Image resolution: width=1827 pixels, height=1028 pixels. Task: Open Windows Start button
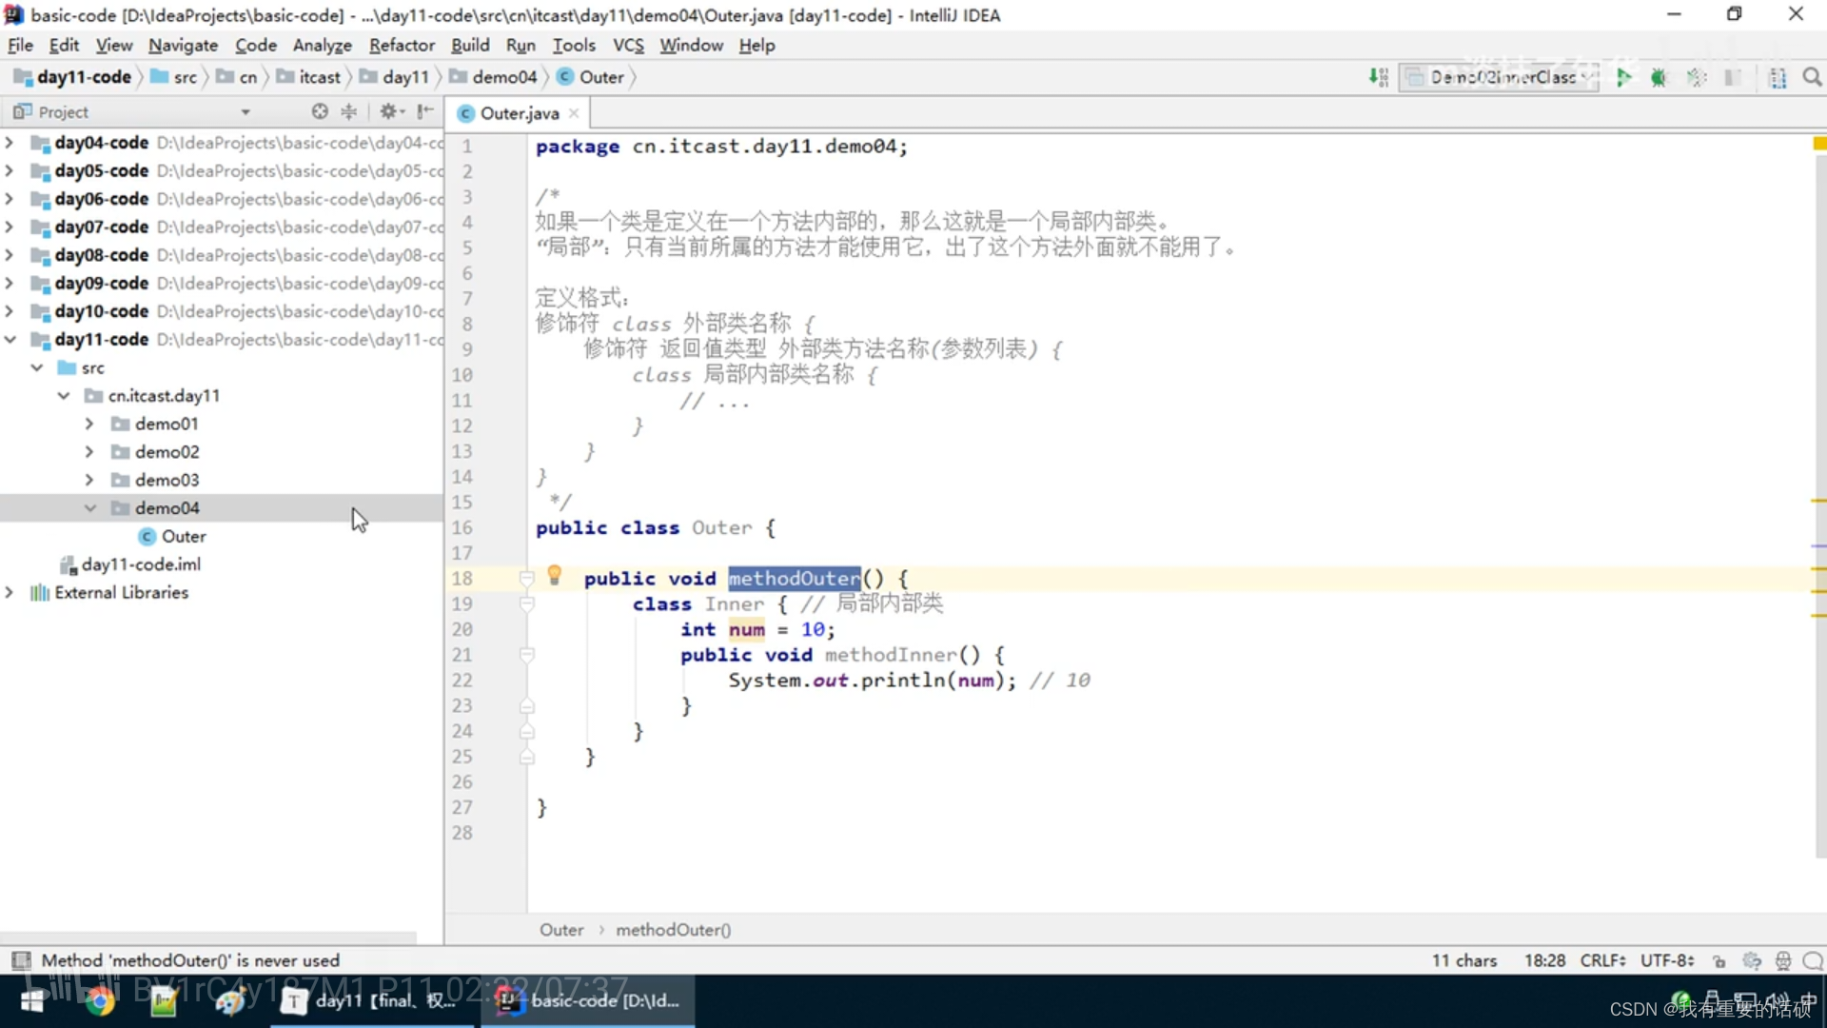coord(32,1001)
